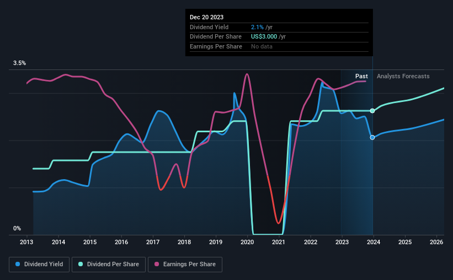
Task: Click the 2014 x-axis label
Action: tap(58, 242)
